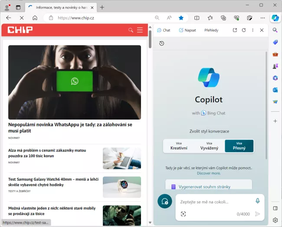
Task: Click the microphone icon in chat box
Action: [257, 201]
